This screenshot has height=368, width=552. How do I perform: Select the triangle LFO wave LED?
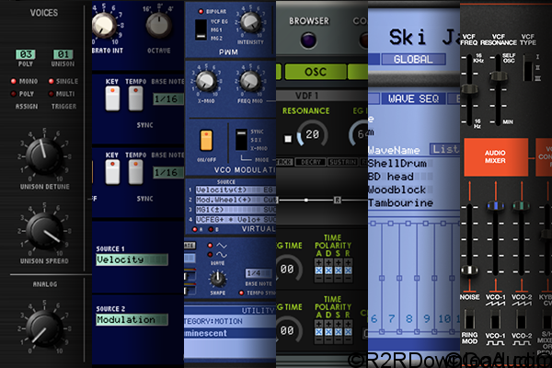click(210, 246)
